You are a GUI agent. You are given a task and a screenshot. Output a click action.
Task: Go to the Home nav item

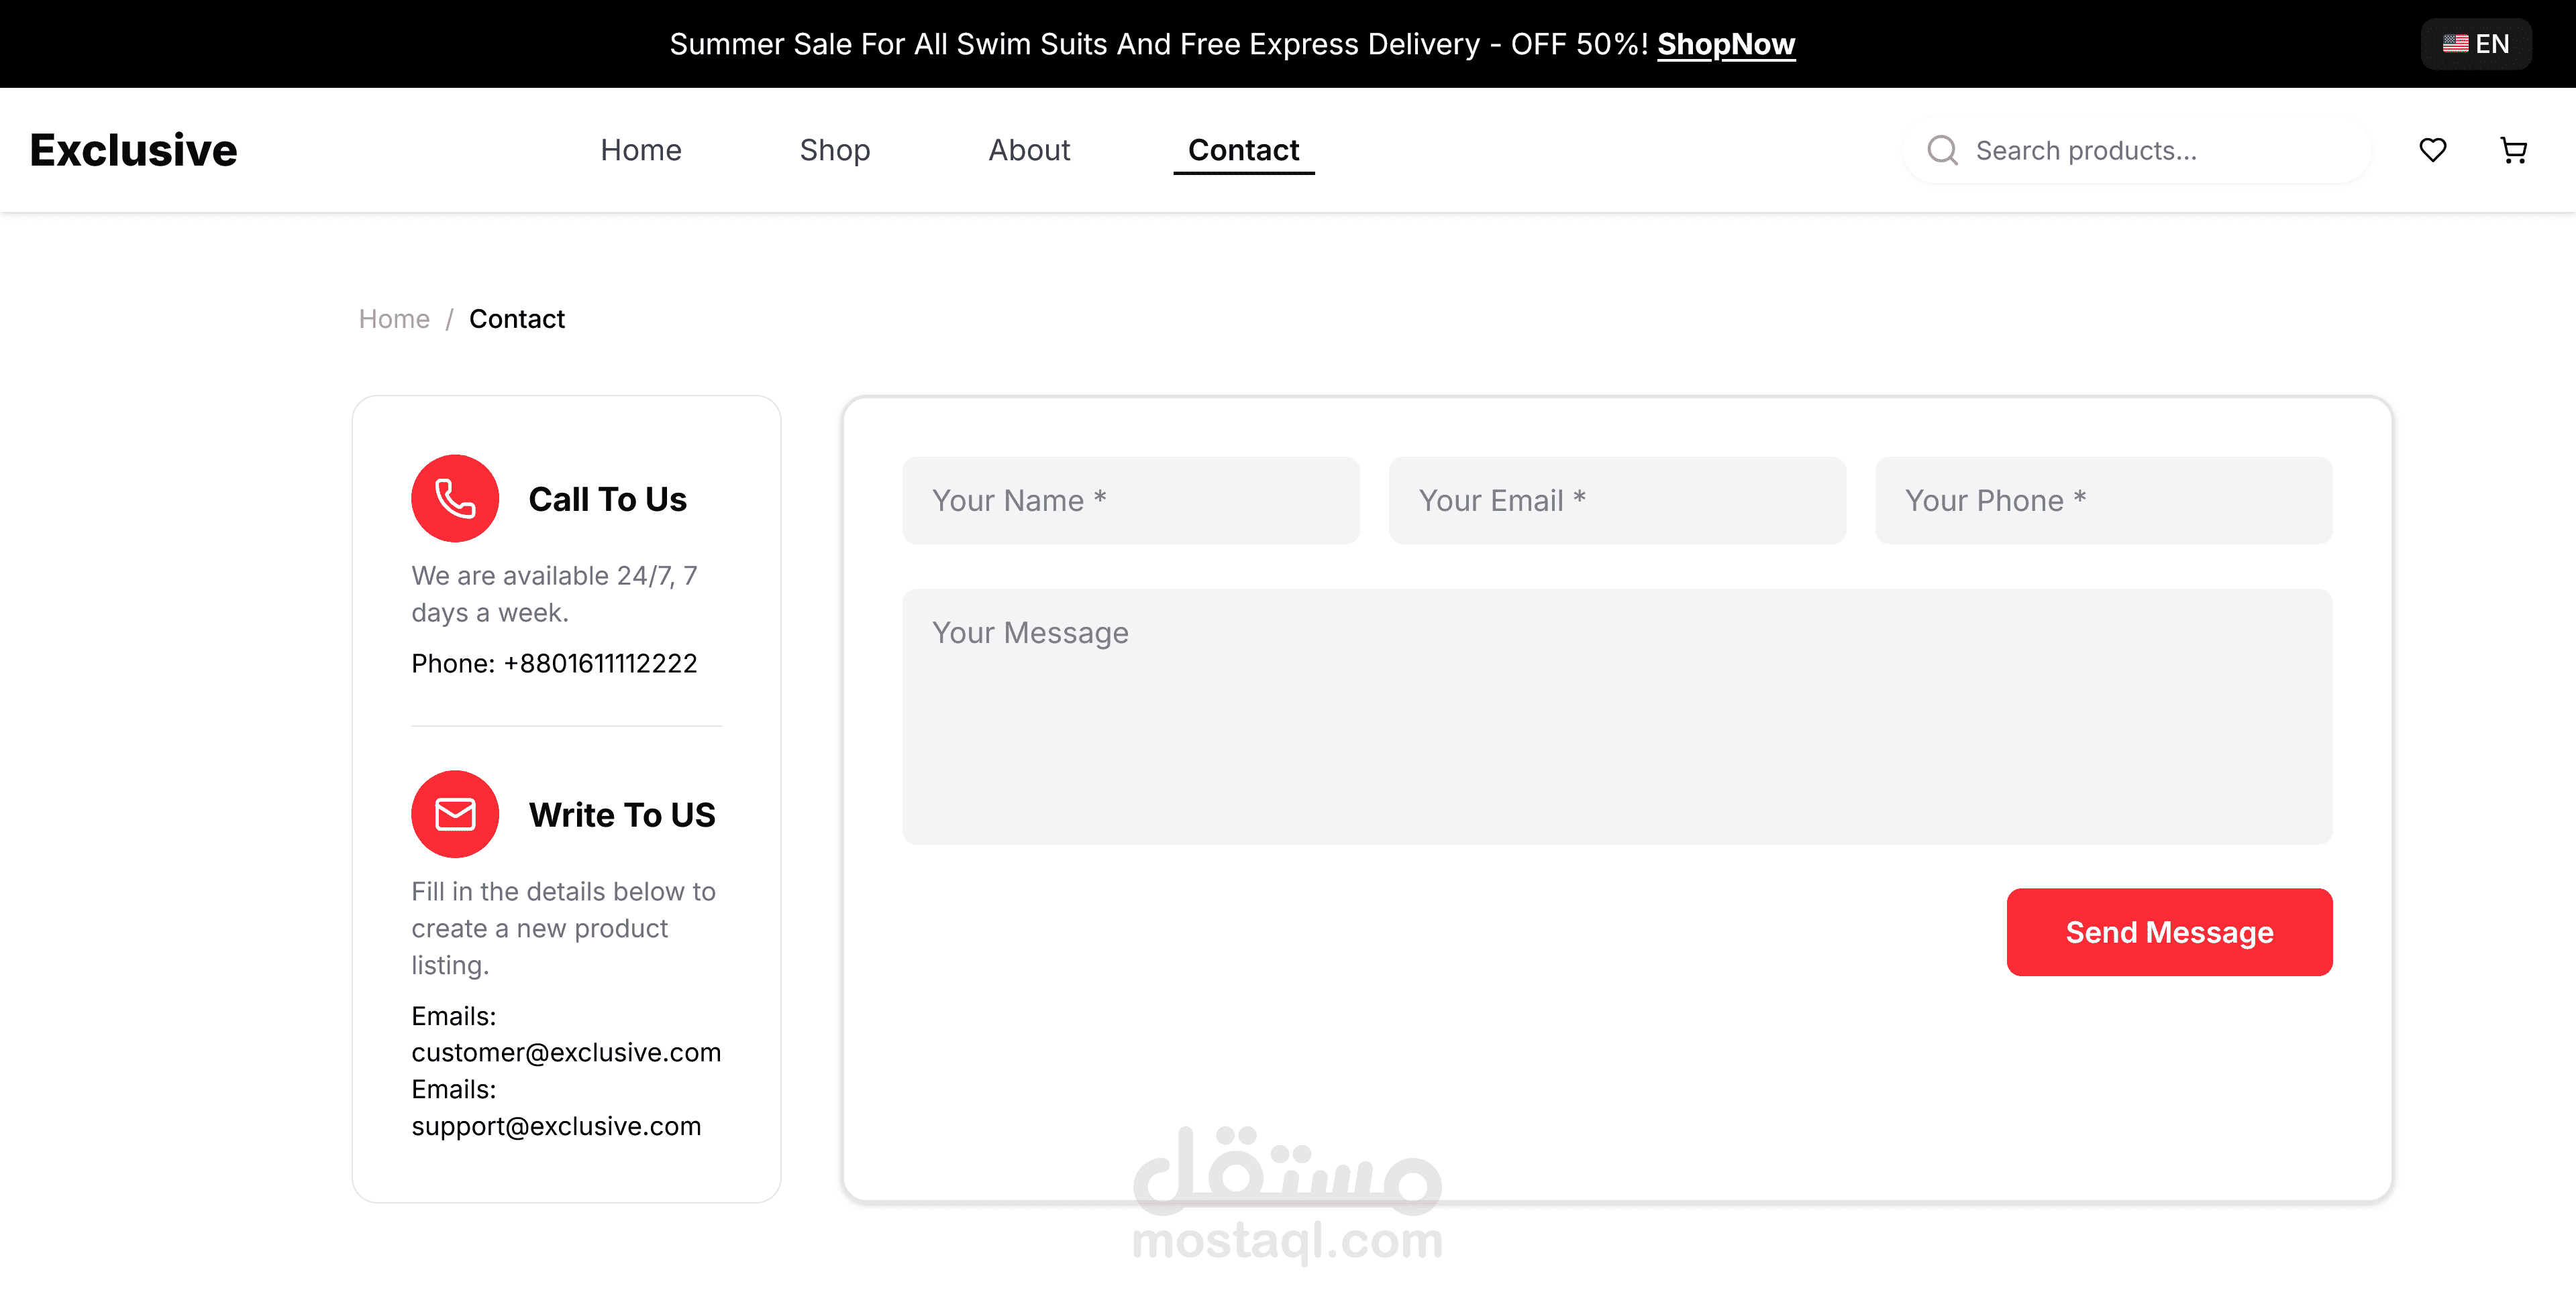pos(641,150)
